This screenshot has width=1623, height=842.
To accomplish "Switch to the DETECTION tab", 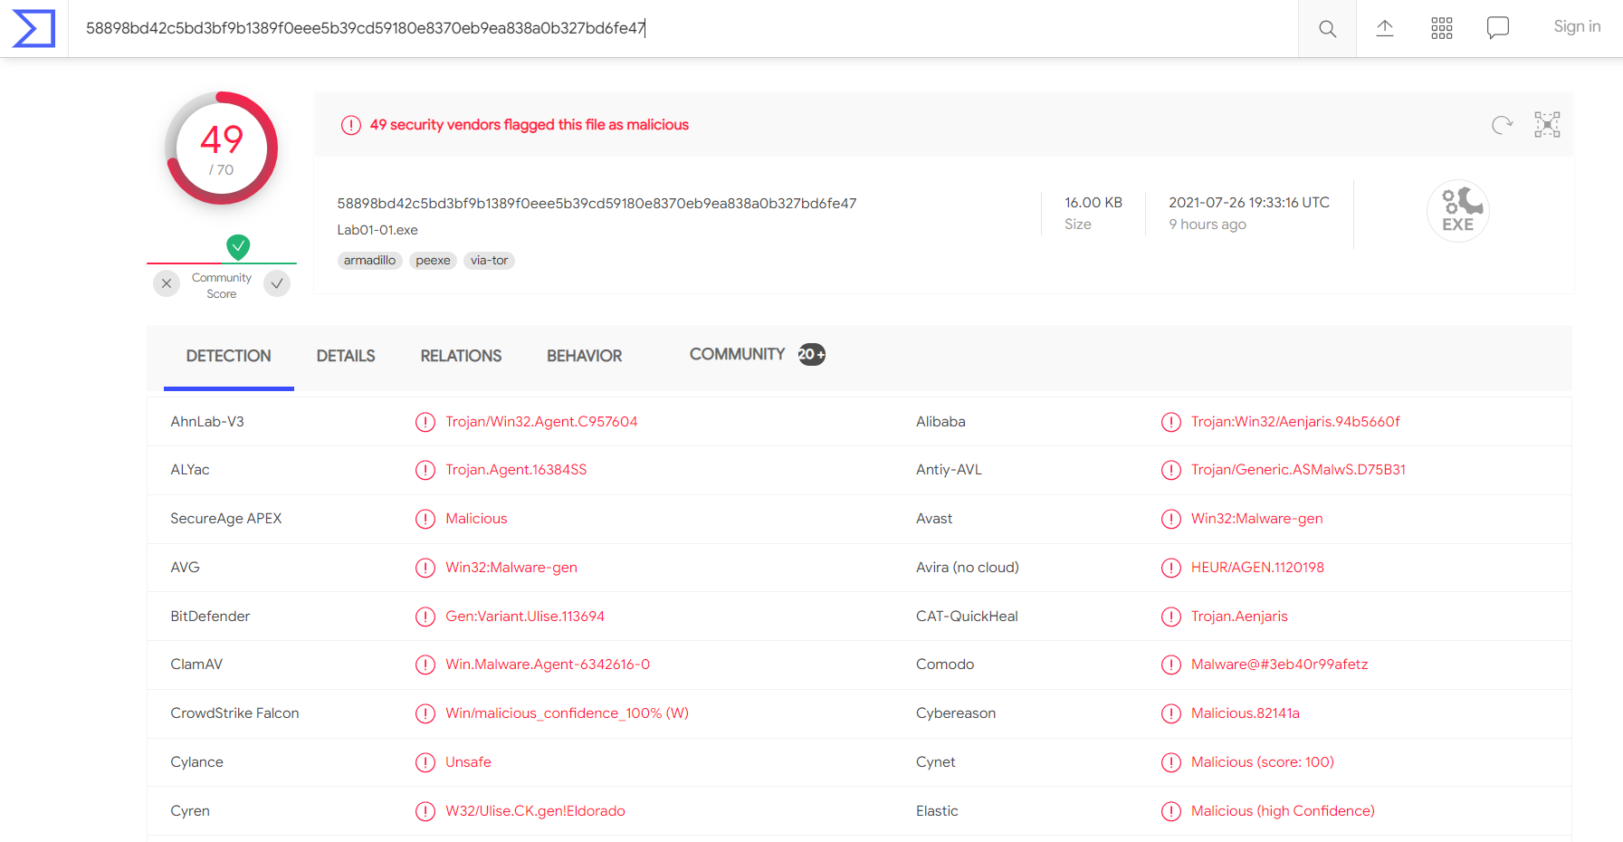I will [229, 356].
